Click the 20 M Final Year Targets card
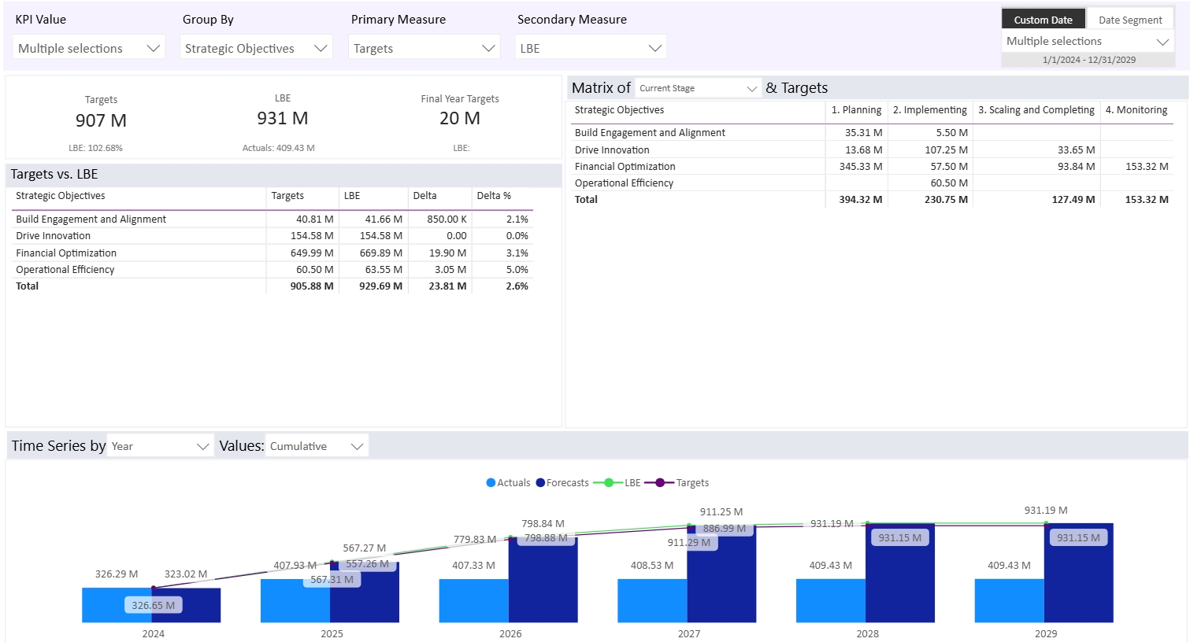 [x=460, y=119]
